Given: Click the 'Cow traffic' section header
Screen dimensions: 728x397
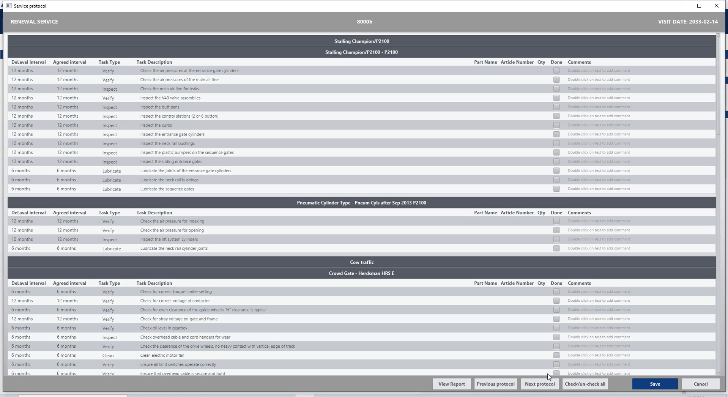Looking at the screenshot, I should pos(362,262).
